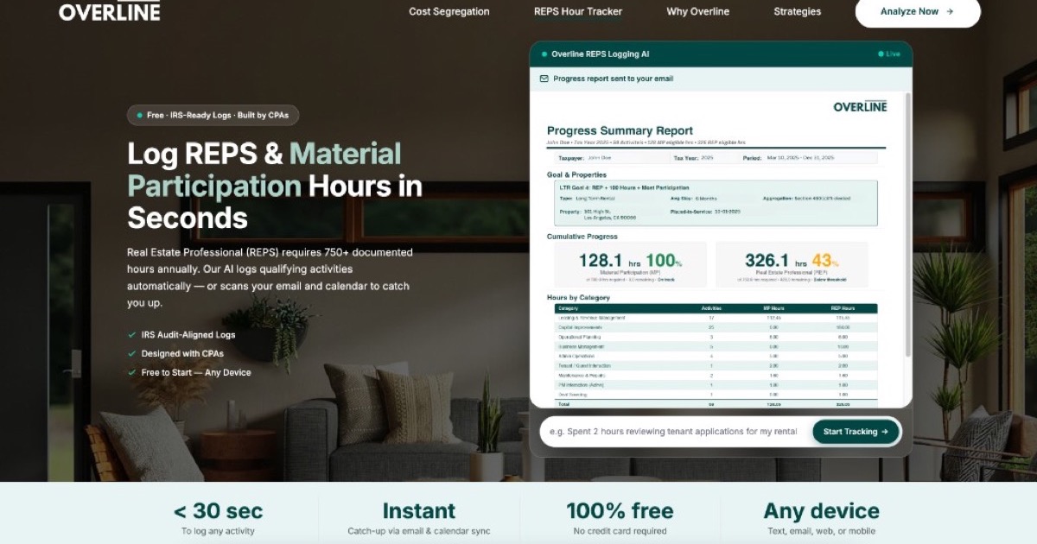
Task: Click the 'Overline REPS Logging AI' panel title
Action: click(x=600, y=54)
